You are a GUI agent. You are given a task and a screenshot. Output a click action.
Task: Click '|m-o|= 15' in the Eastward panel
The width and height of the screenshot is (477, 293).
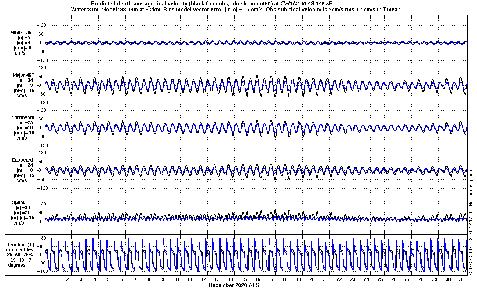[x=24, y=175]
